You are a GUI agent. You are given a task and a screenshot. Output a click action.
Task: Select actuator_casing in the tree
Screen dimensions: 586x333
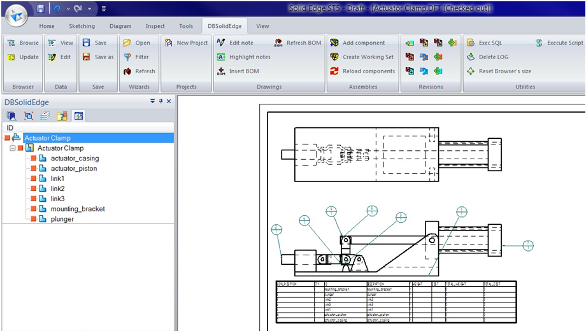click(x=75, y=159)
